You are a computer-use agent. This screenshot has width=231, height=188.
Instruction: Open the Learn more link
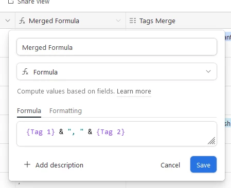[134, 91]
